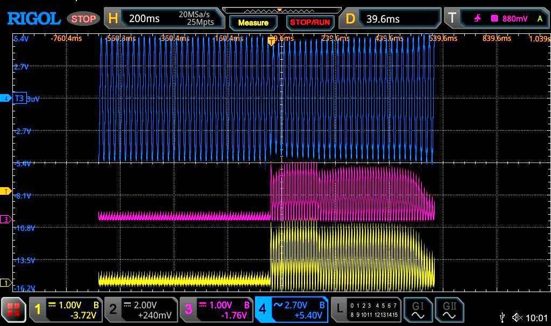Click the USB device status icon

[x=503, y=317]
